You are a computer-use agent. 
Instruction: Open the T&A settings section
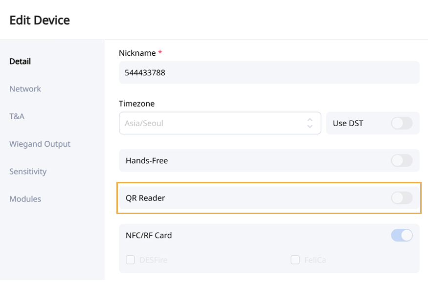click(x=17, y=116)
